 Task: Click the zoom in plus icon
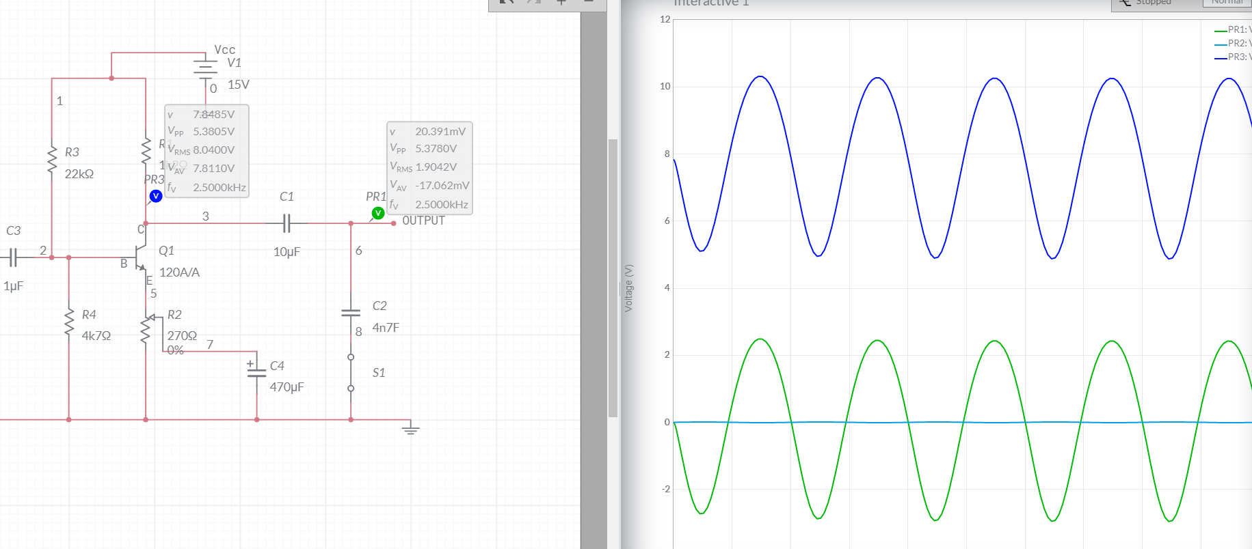pyautogui.click(x=561, y=3)
